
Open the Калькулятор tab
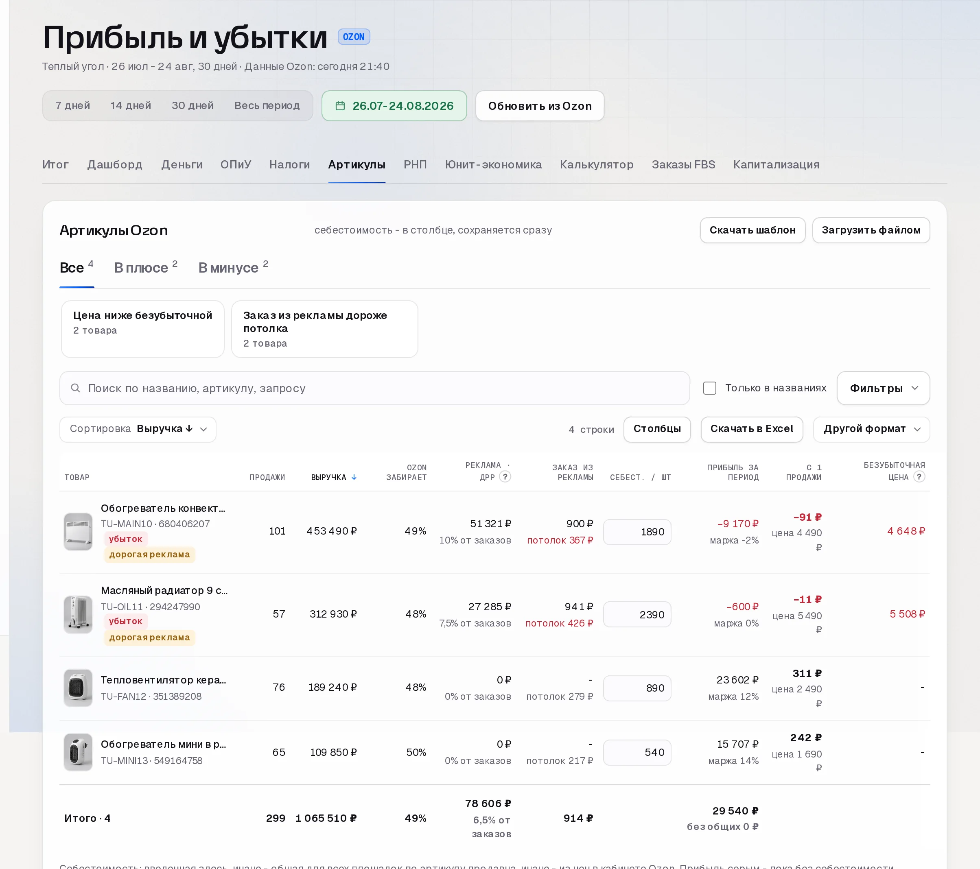[597, 164]
